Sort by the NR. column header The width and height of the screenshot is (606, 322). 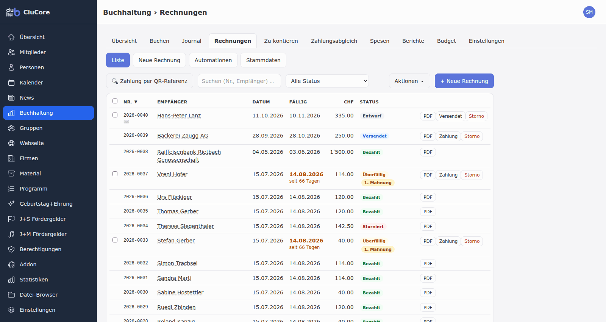point(130,102)
